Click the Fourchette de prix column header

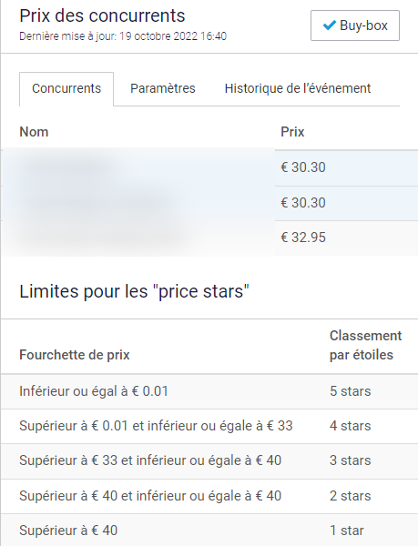point(75,355)
